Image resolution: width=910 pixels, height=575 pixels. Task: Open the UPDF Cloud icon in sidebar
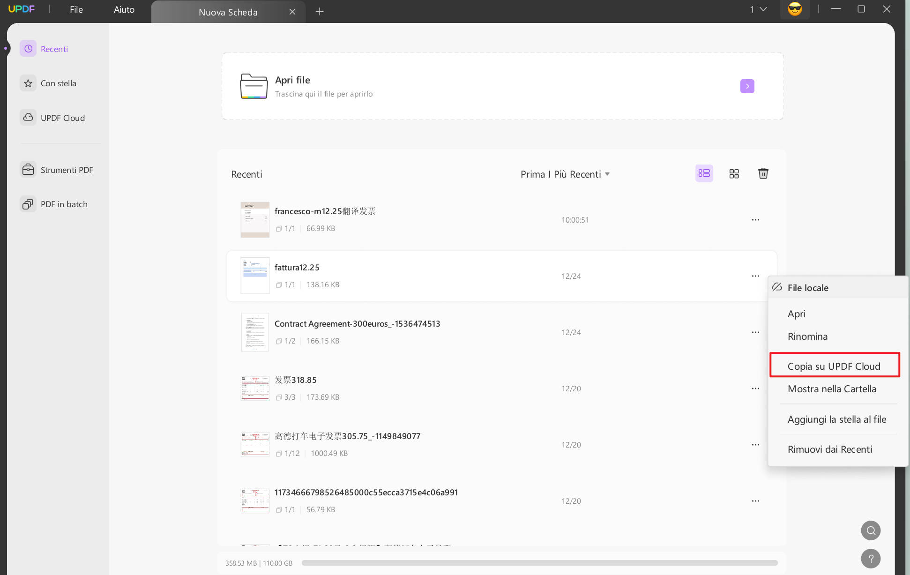28,118
